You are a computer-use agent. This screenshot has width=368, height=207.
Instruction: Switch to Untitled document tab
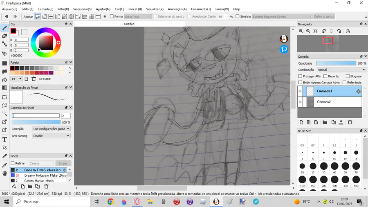click(129, 24)
